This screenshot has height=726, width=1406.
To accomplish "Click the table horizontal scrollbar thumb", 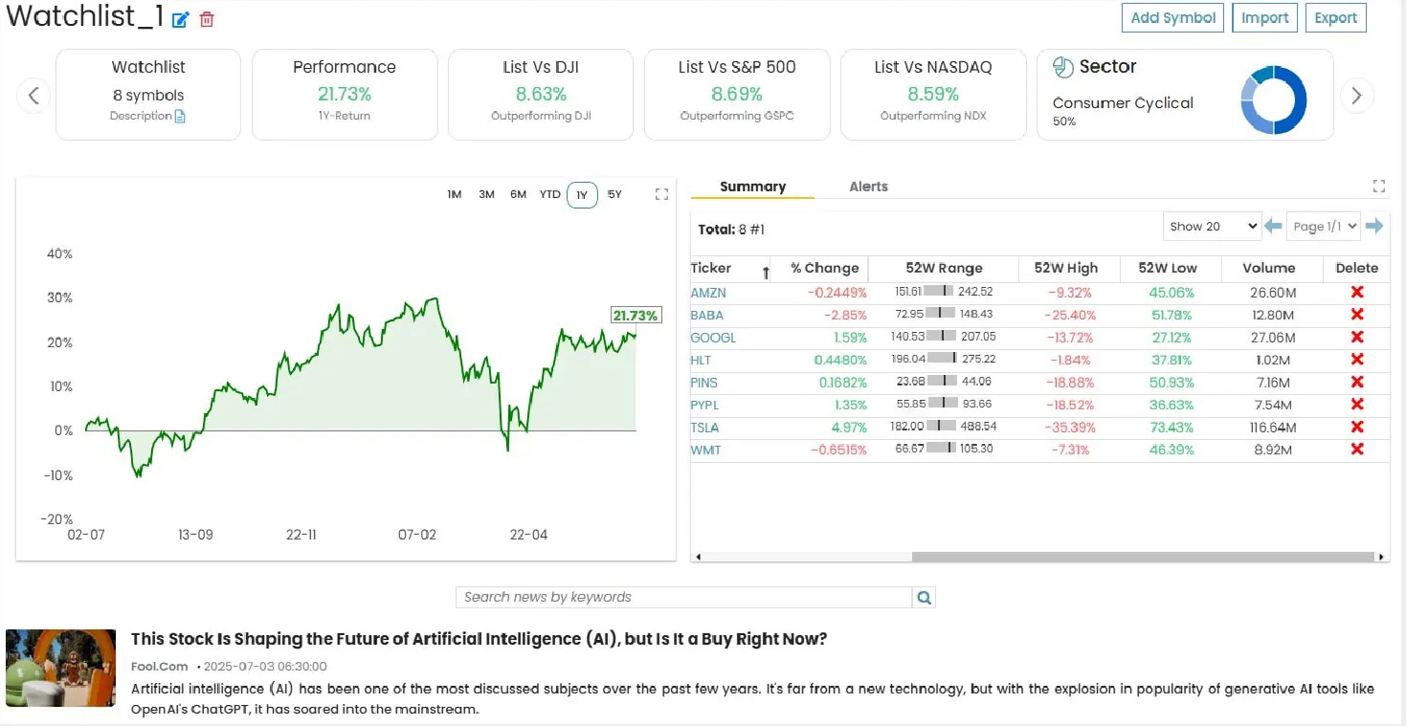I will pyautogui.click(x=1142, y=557).
